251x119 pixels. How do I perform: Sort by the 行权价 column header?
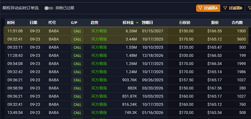(x=185, y=23)
